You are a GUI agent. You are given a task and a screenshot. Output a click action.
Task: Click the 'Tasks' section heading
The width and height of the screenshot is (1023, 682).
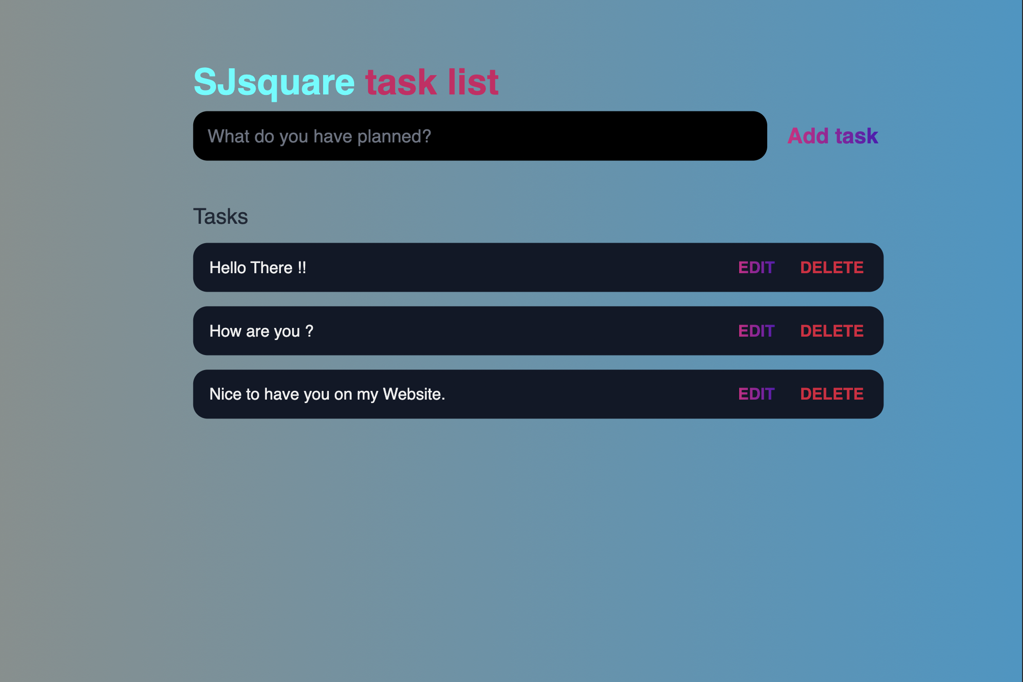pos(220,217)
